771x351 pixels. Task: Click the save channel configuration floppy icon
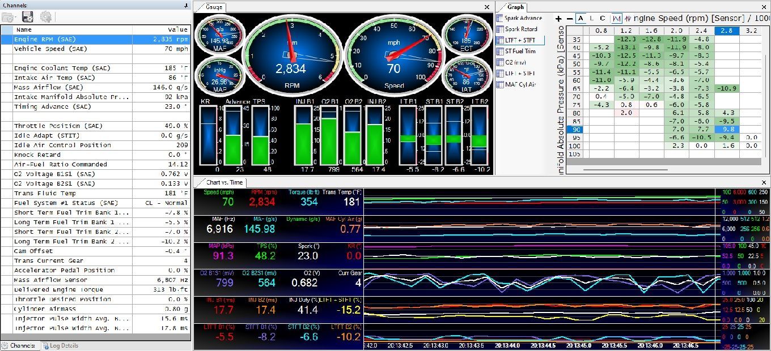pyautogui.click(x=27, y=17)
